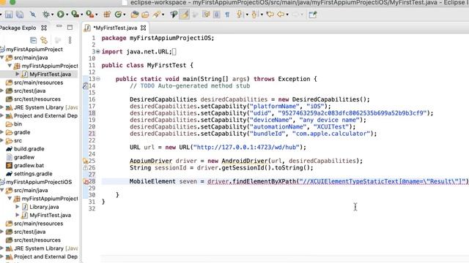Select build.gradle in Package Explorer
469x263 pixels.
pyautogui.click(x=29, y=149)
